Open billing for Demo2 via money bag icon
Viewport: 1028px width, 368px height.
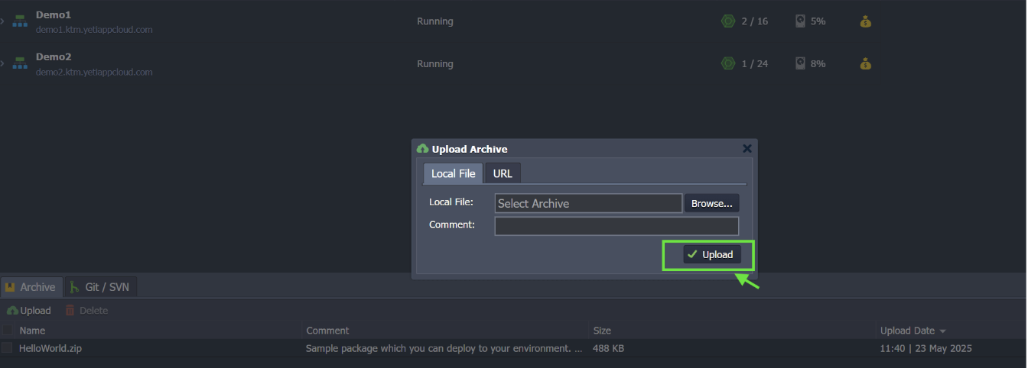pyautogui.click(x=865, y=63)
